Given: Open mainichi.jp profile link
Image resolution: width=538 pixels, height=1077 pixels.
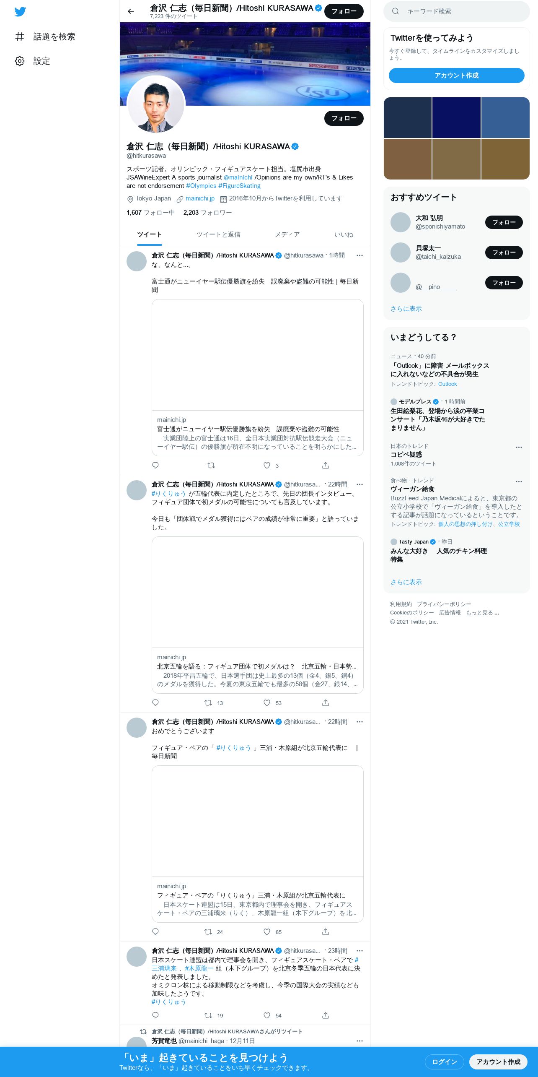Looking at the screenshot, I should click(200, 198).
